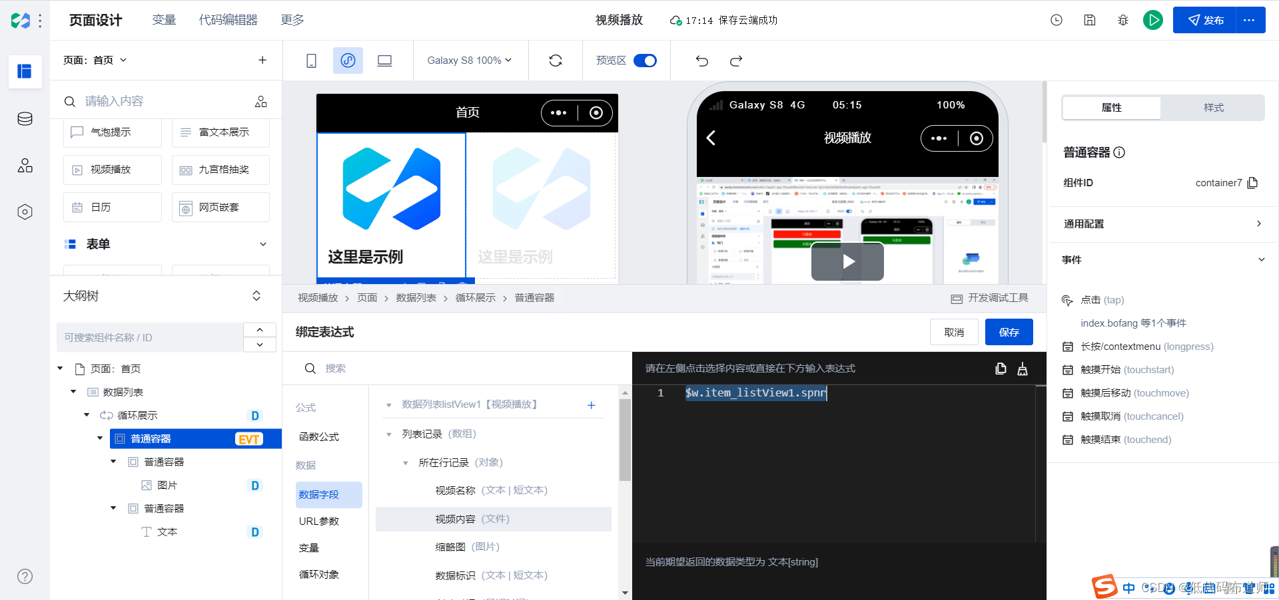The height and width of the screenshot is (600, 1279).
Task: Switch to mobile phone preview device
Action: point(311,61)
